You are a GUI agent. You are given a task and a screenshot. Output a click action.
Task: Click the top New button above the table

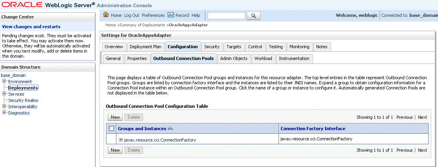point(115,117)
